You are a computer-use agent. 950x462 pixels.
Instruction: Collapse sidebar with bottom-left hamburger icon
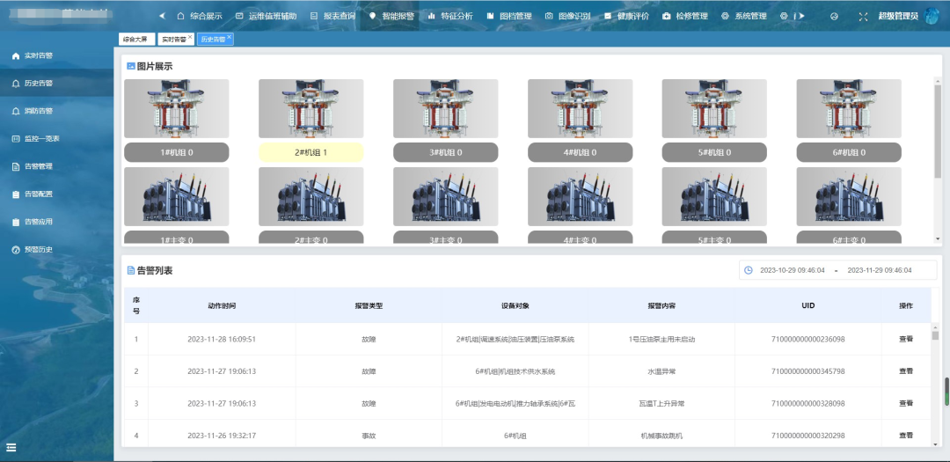pos(11,447)
